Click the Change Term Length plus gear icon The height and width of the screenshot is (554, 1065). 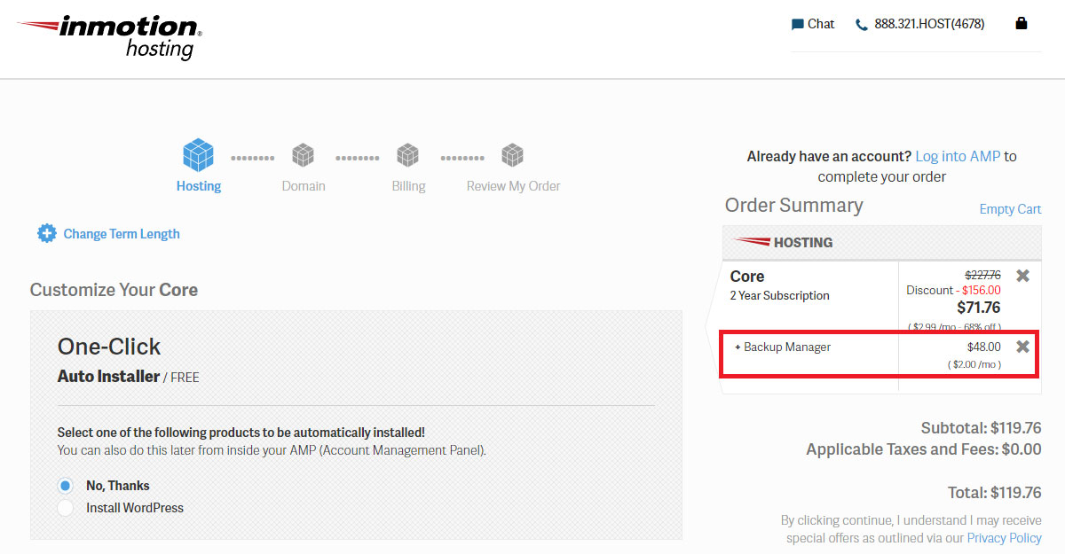pyautogui.click(x=46, y=233)
